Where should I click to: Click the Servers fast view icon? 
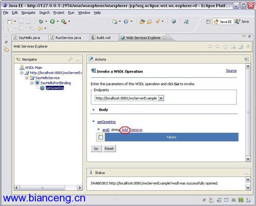233,200
